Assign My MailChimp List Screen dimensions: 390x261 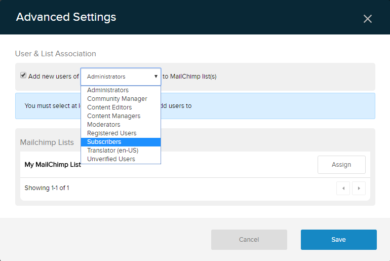pyautogui.click(x=341, y=165)
